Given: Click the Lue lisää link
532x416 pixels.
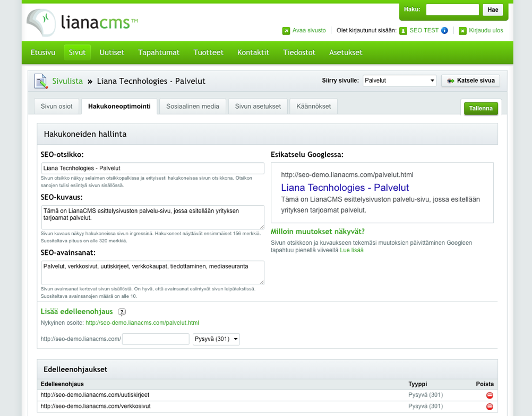Looking at the screenshot, I should (351, 250).
